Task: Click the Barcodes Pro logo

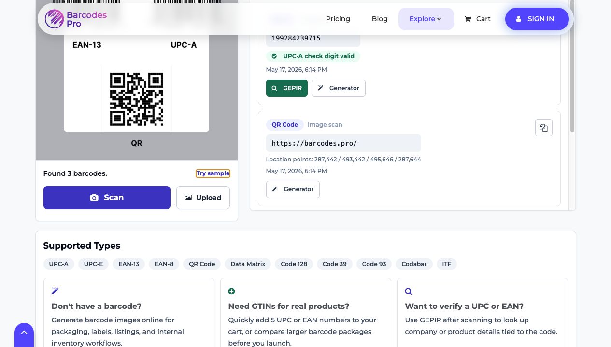Action: coord(76,19)
